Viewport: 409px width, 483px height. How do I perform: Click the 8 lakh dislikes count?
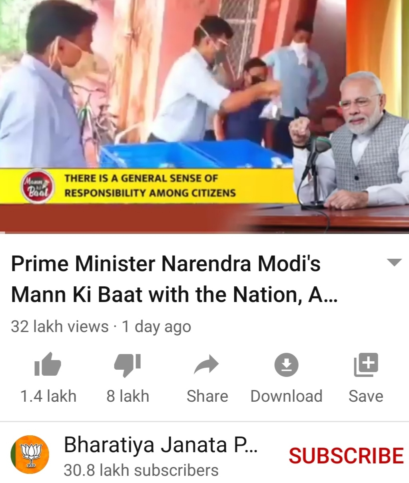point(128,396)
